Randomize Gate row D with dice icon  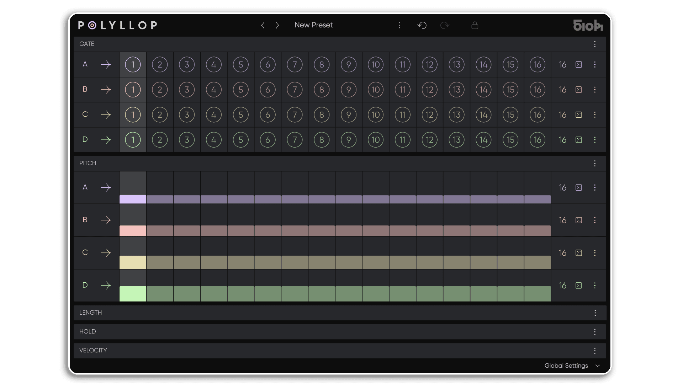click(x=579, y=140)
